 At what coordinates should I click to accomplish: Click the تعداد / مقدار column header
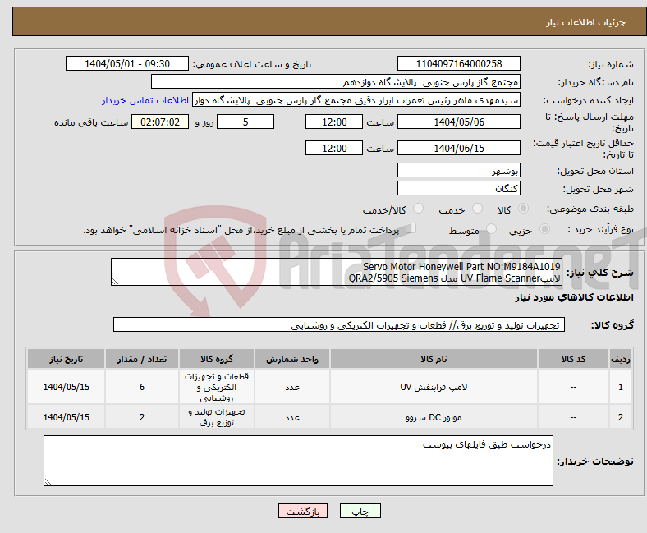coord(142,359)
